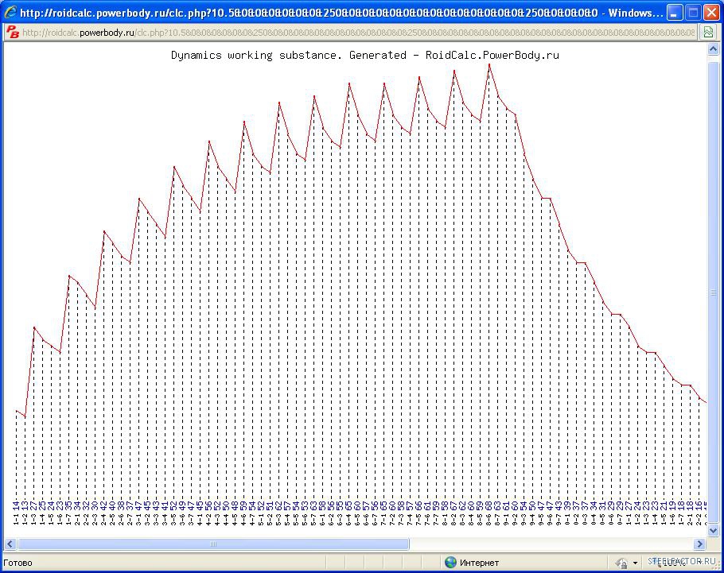Select the roidcalc.powerbody.ru address field
The height and width of the screenshot is (573, 724).
tap(358, 33)
